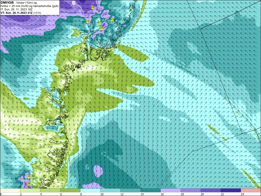Click the legend tick label 2

(x=21, y=194)
